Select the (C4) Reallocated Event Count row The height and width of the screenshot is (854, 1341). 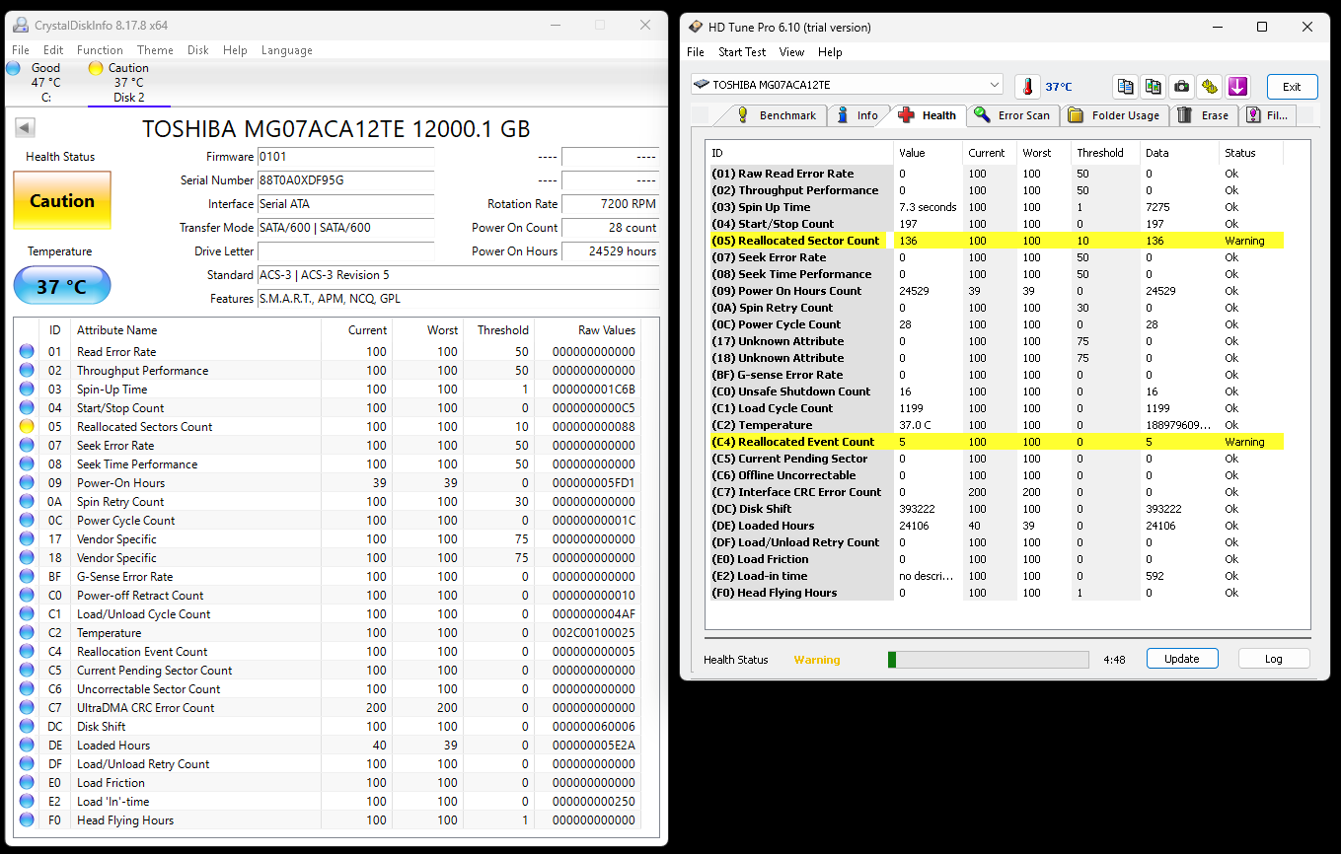[x=997, y=442]
